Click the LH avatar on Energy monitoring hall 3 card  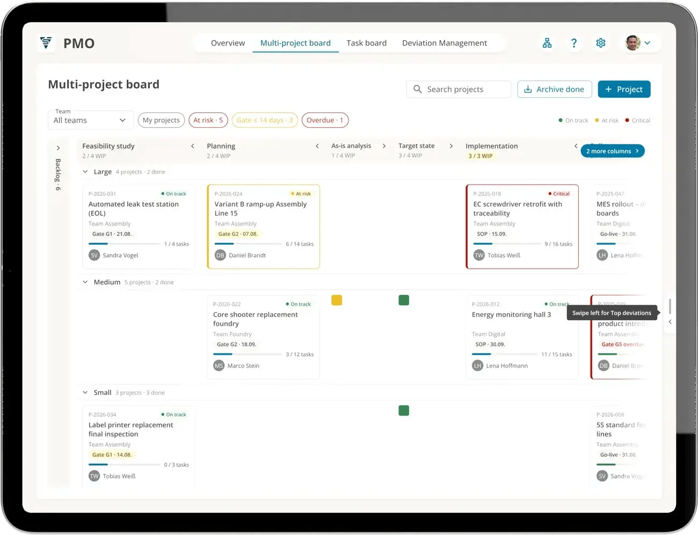tap(477, 366)
